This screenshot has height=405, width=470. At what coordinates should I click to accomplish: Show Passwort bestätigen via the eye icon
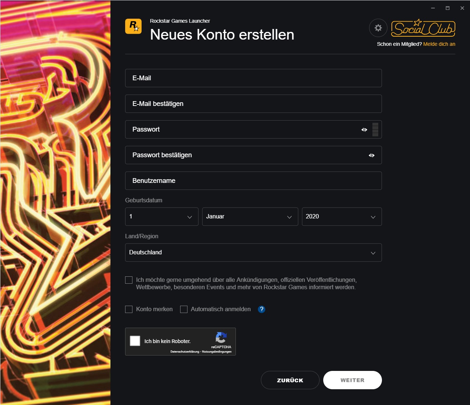[x=371, y=155]
